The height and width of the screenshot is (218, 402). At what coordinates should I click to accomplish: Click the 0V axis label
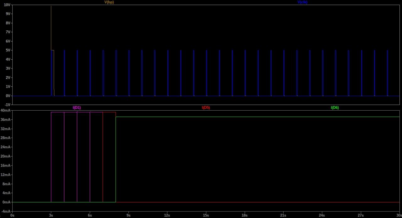tap(8, 96)
